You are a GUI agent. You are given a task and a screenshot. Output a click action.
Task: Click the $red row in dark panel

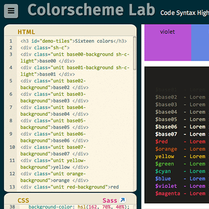click(x=180, y=142)
